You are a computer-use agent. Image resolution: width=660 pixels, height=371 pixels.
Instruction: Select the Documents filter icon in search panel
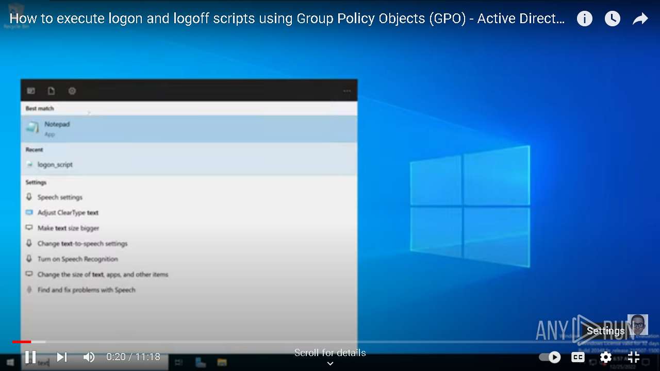(x=52, y=91)
